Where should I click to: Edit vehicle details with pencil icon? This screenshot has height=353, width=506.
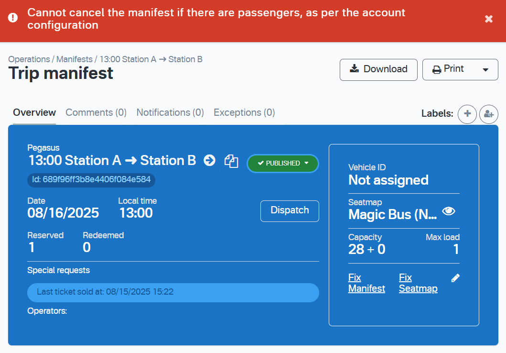[x=455, y=278]
